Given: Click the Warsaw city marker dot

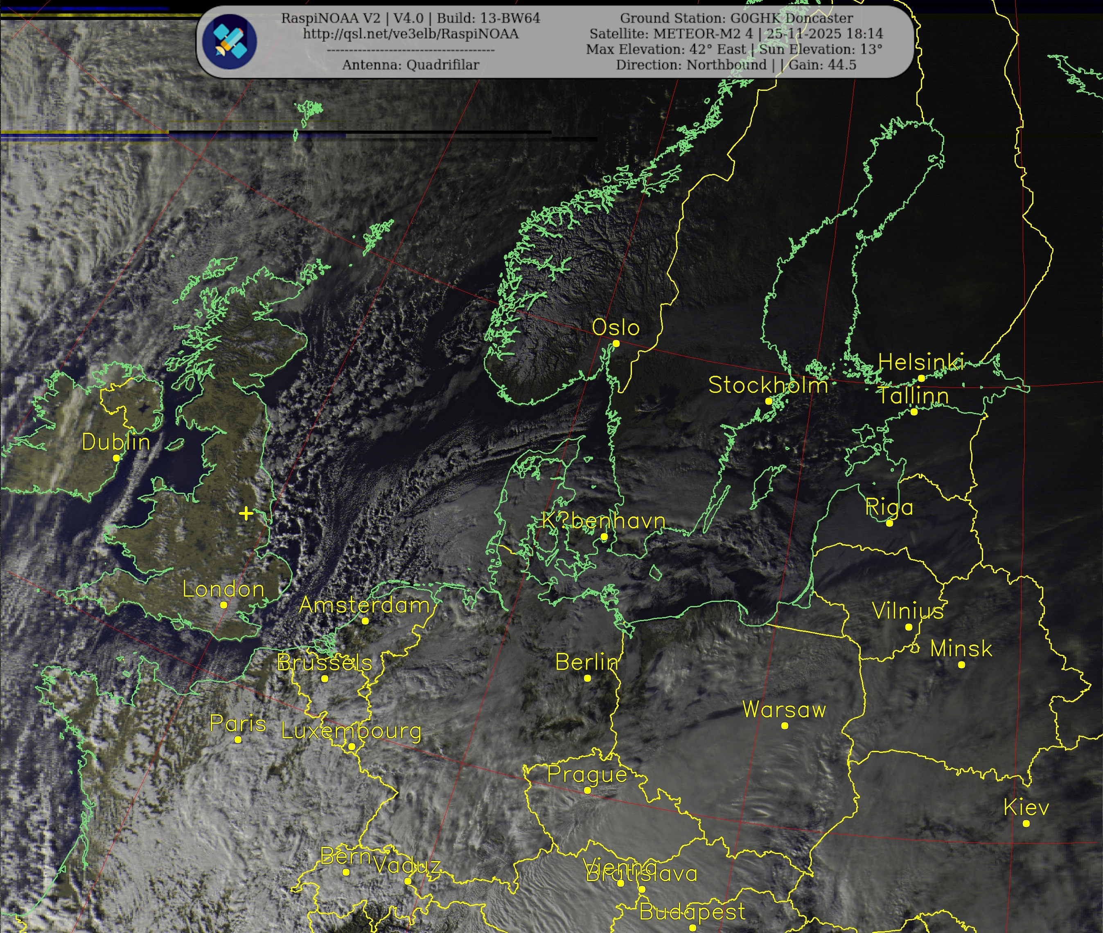Looking at the screenshot, I should (785, 726).
